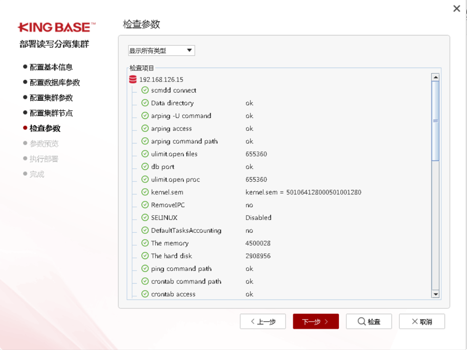Click the database icon for node 192.168.126.15
The height and width of the screenshot is (350, 467).
[x=133, y=80]
